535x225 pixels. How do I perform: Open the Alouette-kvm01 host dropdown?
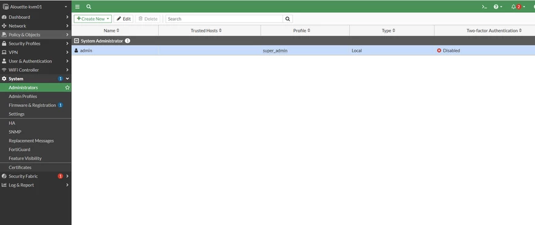click(x=35, y=7)
